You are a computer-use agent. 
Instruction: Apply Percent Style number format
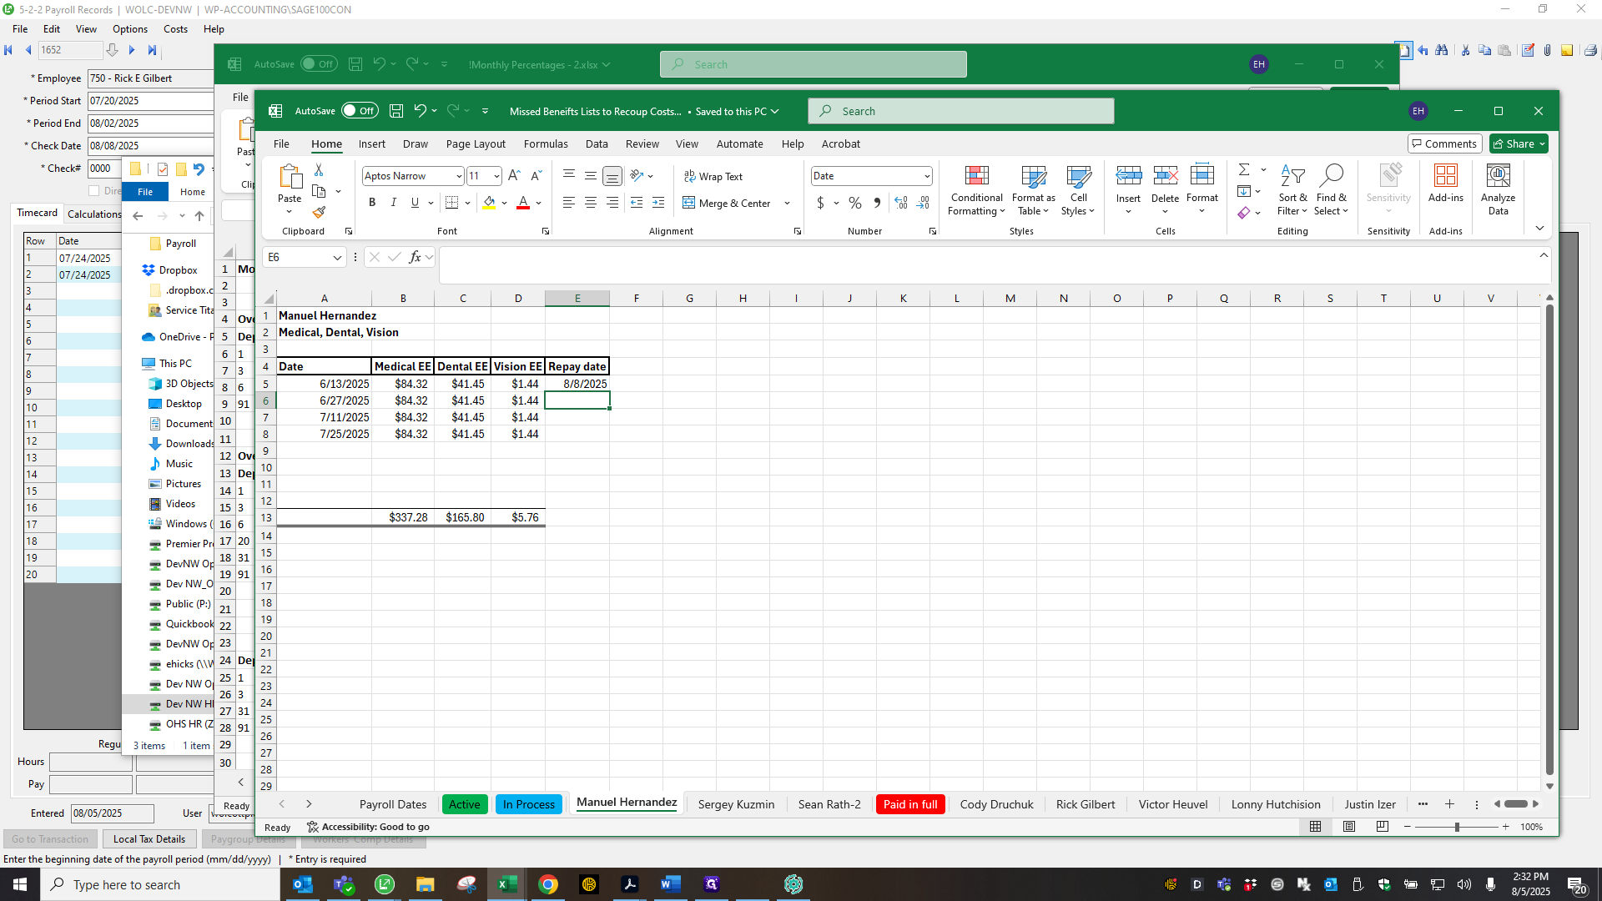(855, 203)
